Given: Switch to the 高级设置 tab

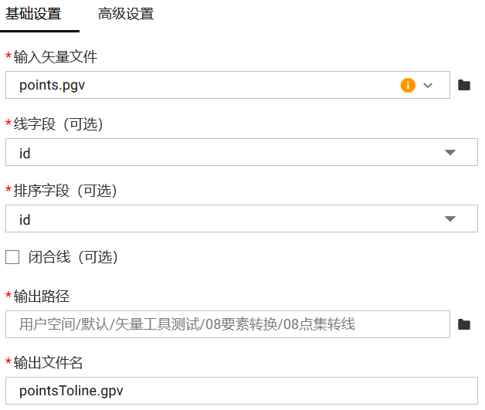Looking at the screenshot, I should point(126,14).
